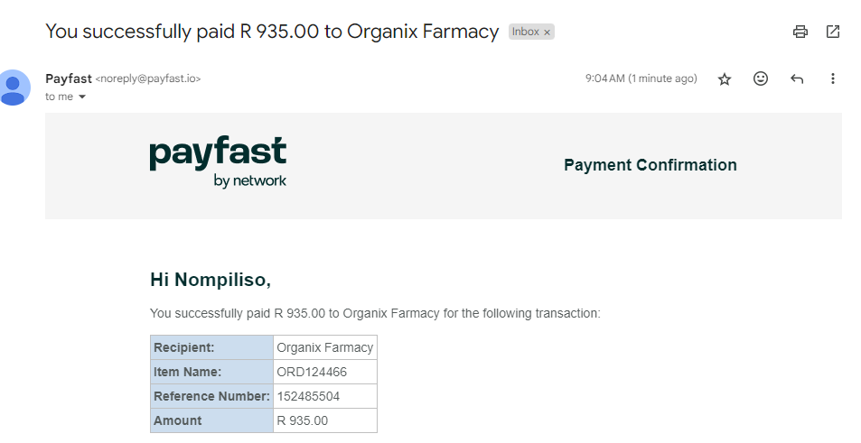Click the Payment Confirmation heading
The image size is (861, 443).
650,165
